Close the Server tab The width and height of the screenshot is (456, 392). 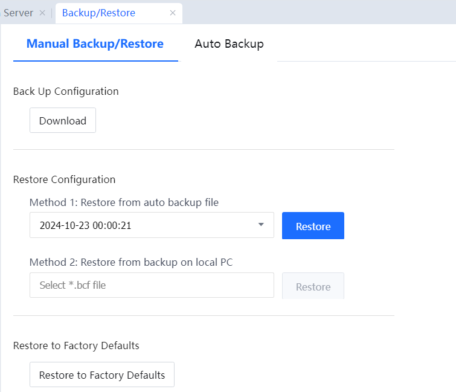tap(42, 13)
